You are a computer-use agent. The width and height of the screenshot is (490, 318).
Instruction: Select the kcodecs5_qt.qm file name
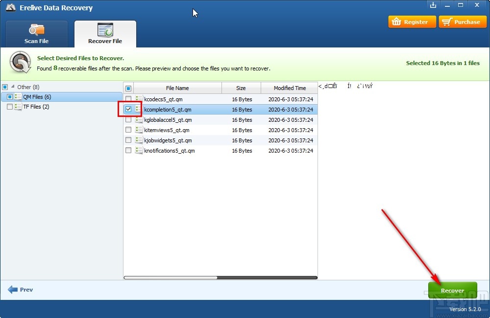[164, 99]
